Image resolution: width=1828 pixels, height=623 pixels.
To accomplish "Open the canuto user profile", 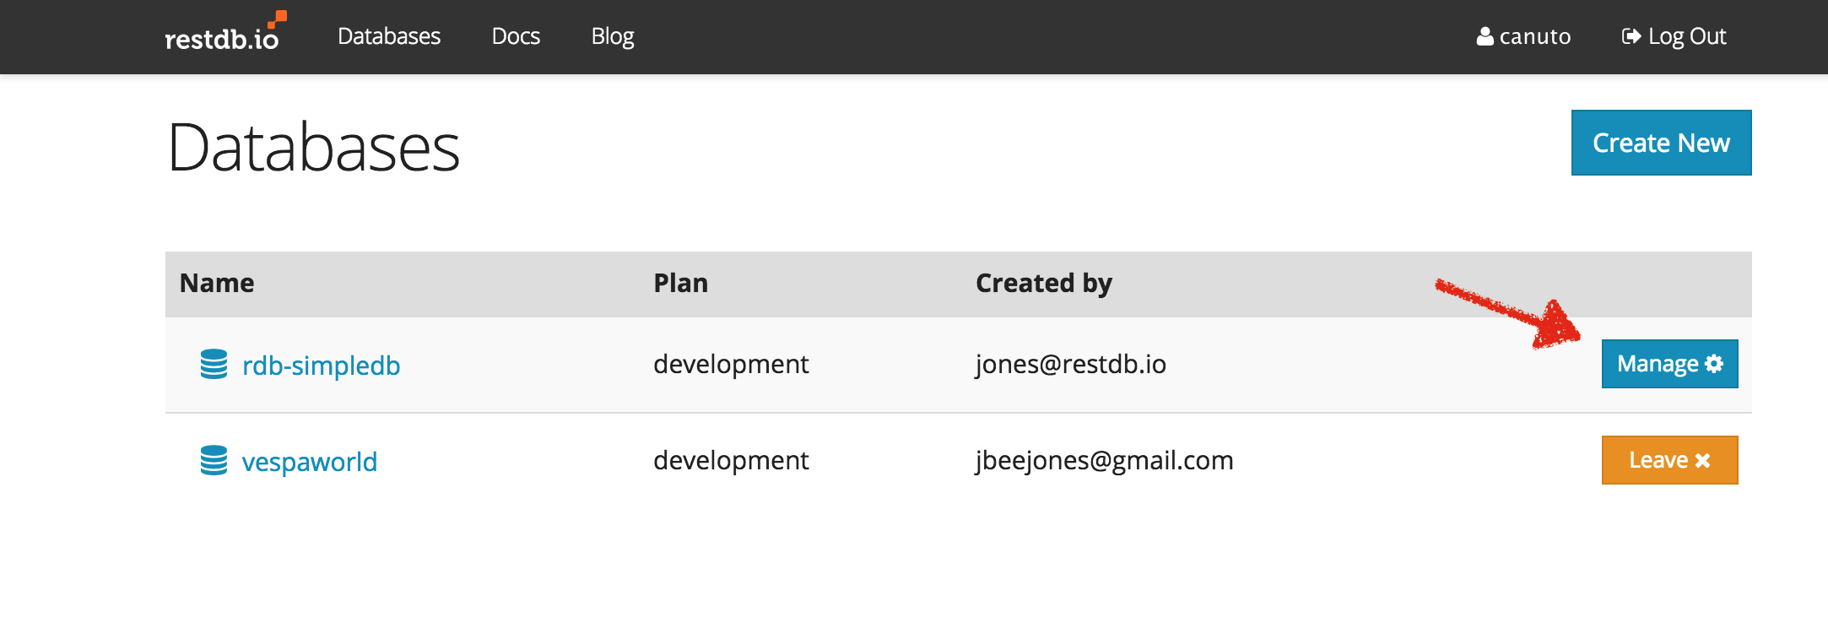I will point(1523,36).
